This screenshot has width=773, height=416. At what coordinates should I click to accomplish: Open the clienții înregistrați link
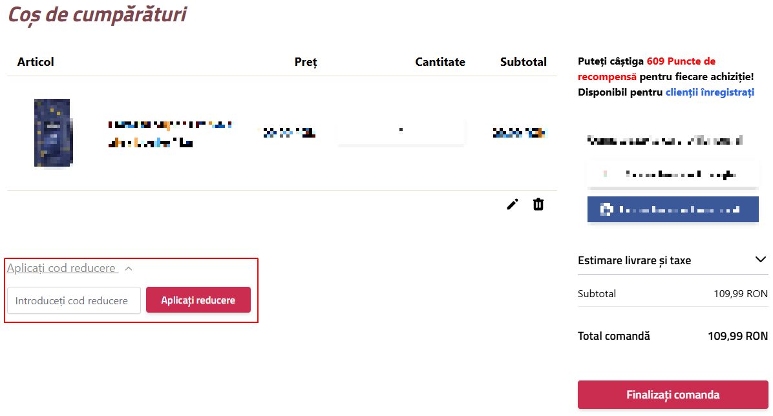pyautogui.click(x=710, y=92)
